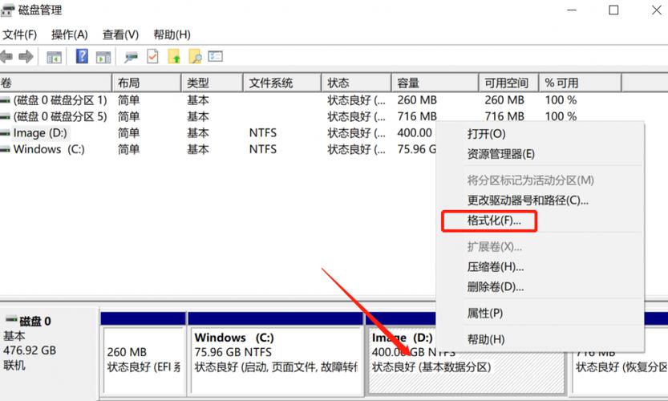Click the 716 MB capacity cell
668x401 pixels.
pyautogui.click(x=417, y=116)
